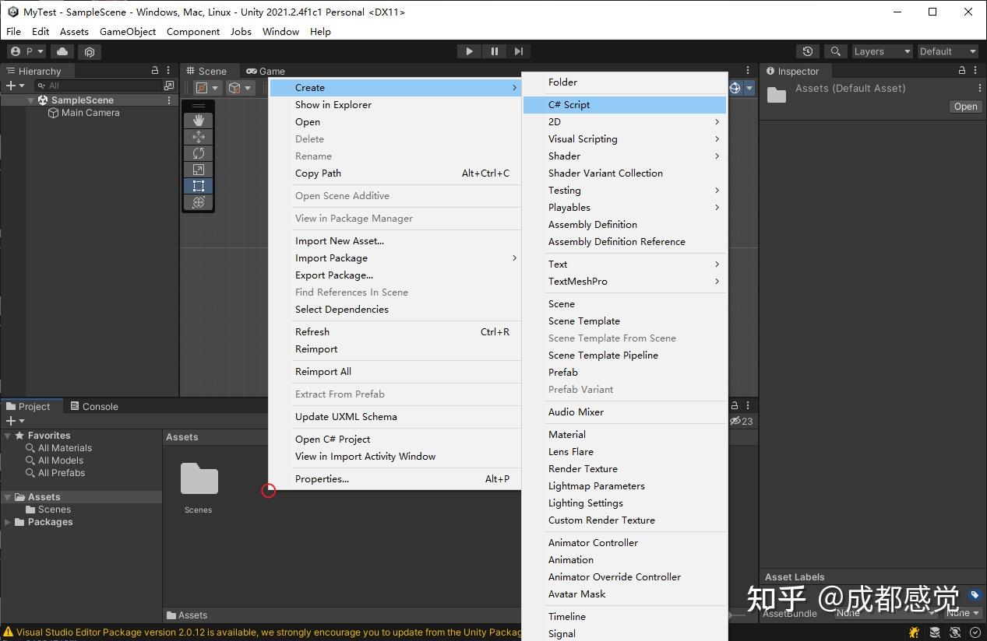
Task: Select the Rect Transform tool
Action: [199, 186]
